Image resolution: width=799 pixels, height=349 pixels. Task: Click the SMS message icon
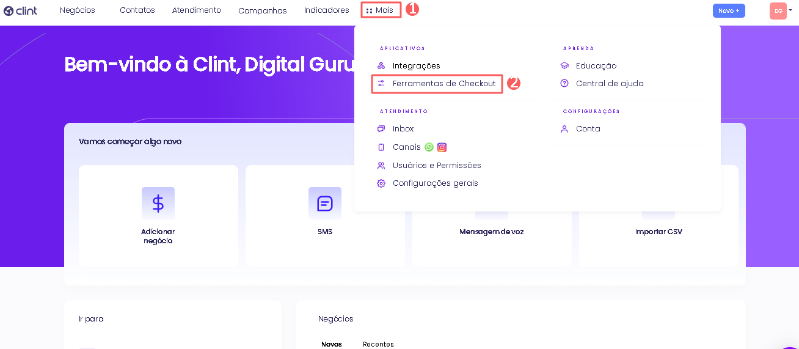pyautogui.click(x=325, y=204)
